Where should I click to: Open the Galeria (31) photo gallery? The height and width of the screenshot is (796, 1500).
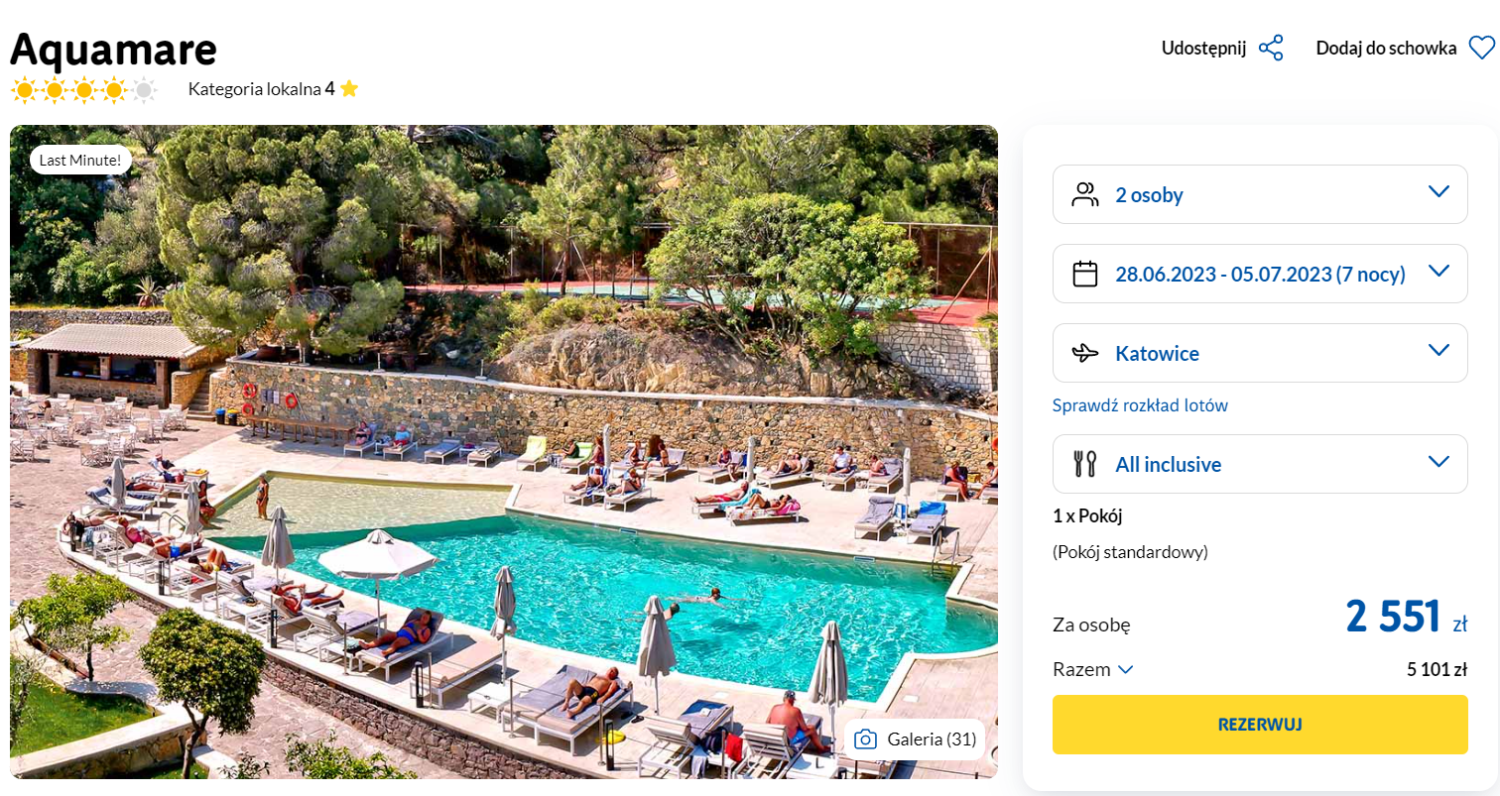click(x=915, y=739)
